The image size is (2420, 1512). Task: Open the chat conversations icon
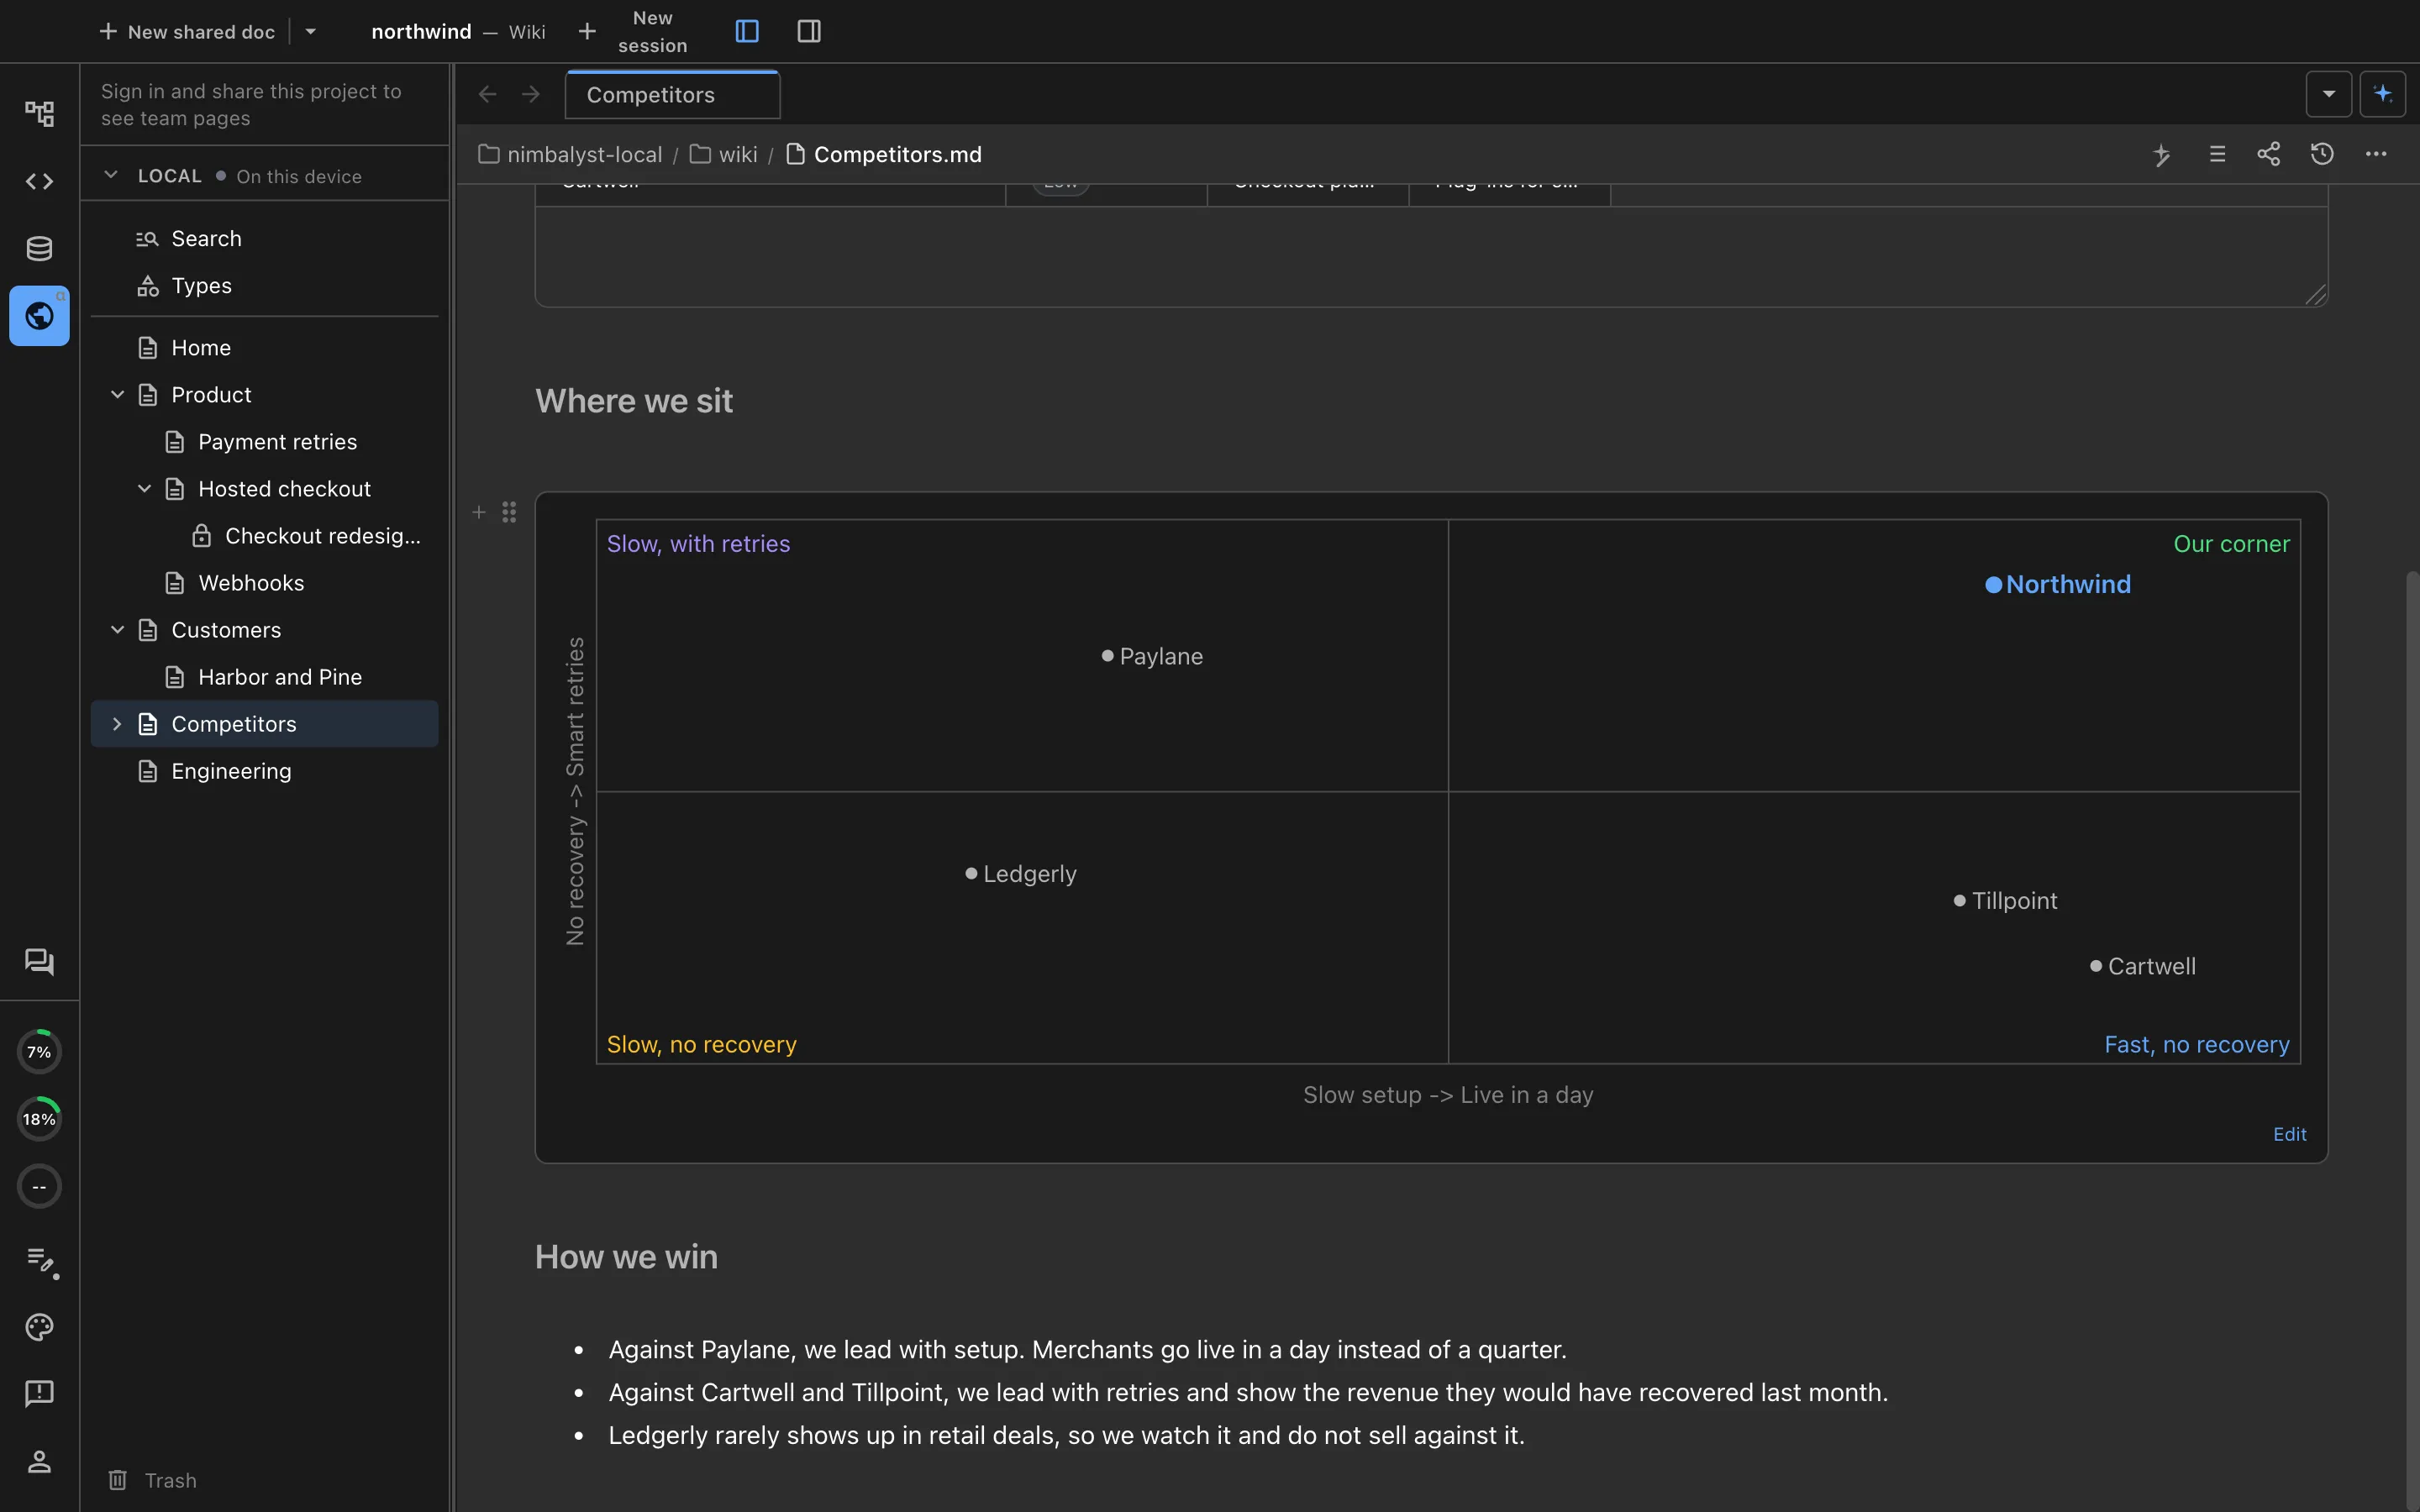tap(39, 962)
